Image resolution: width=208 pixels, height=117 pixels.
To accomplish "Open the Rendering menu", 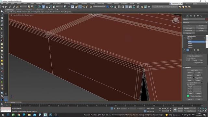I will (x=67, y=4).
